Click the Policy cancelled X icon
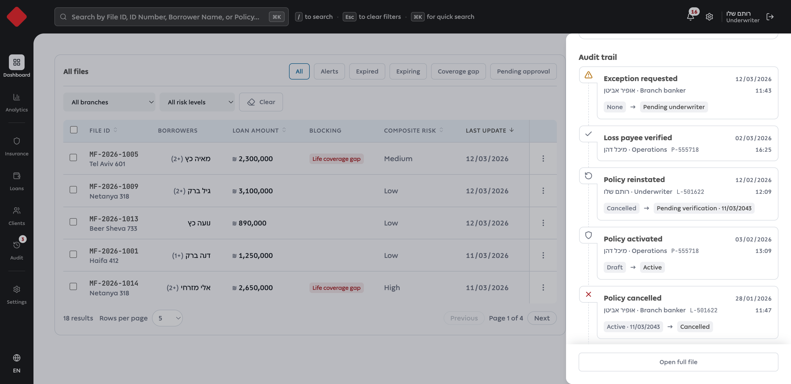 point(588,294)
